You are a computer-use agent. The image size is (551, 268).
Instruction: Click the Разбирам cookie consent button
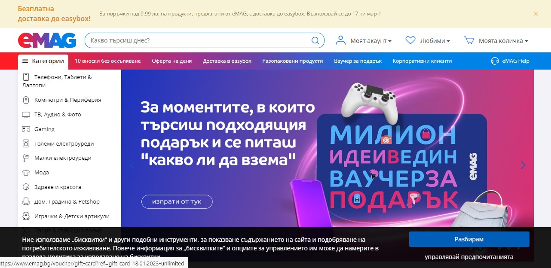click(x=469, y=239)
